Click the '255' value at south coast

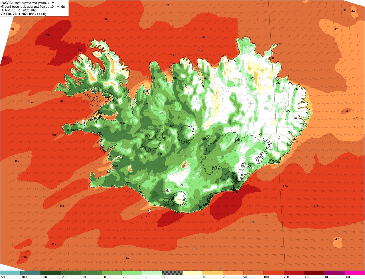[x=177, y=213]
